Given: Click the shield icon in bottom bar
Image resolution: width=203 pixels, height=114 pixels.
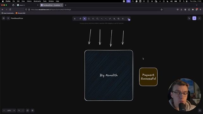Looking at the screenshot, I should pyautogui.click(x=32, y=111).
